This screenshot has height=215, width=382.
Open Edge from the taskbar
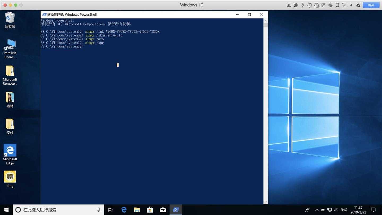point(124,210)
